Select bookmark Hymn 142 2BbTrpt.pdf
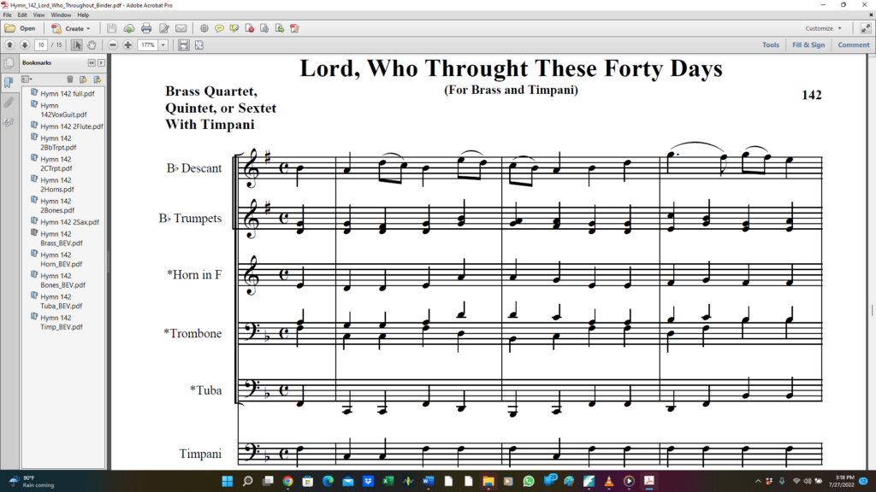 point(58,143)
